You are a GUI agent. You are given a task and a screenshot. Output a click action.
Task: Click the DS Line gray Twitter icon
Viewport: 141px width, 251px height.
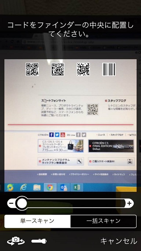point(84,135)
